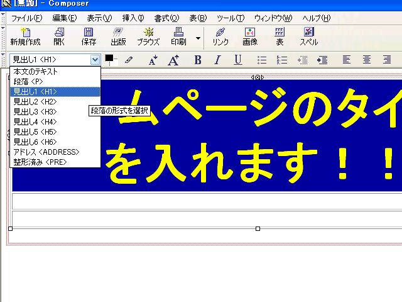The height and width of the screenshot is (302, 402).
Task: Click the column selector control above table
Action: click(x=258, y=77)
